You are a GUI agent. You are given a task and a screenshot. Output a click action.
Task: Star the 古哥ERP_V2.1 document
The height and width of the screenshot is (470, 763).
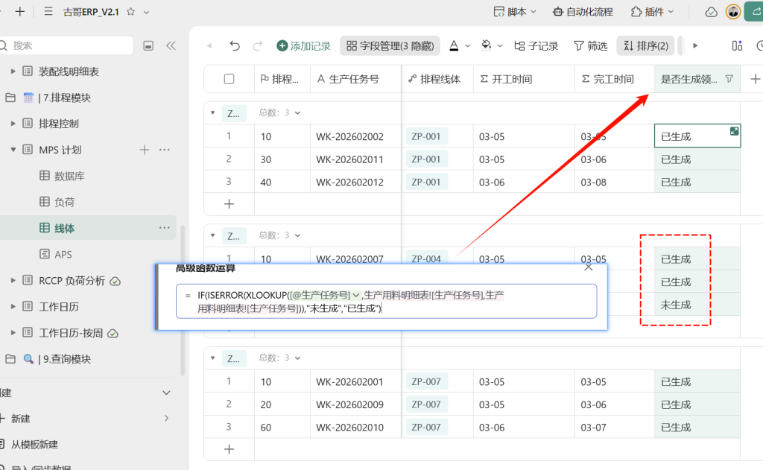coord(130,12)
